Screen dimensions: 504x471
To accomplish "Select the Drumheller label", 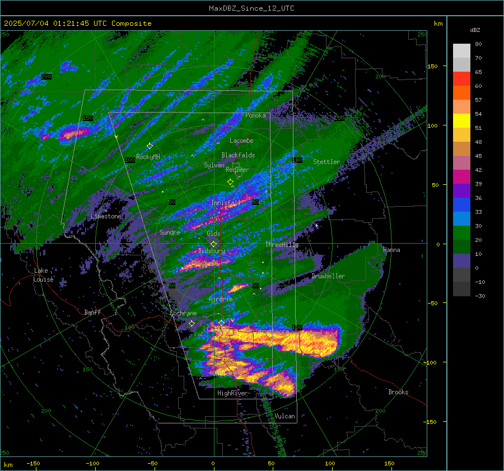I will click(x=328, y=276).
